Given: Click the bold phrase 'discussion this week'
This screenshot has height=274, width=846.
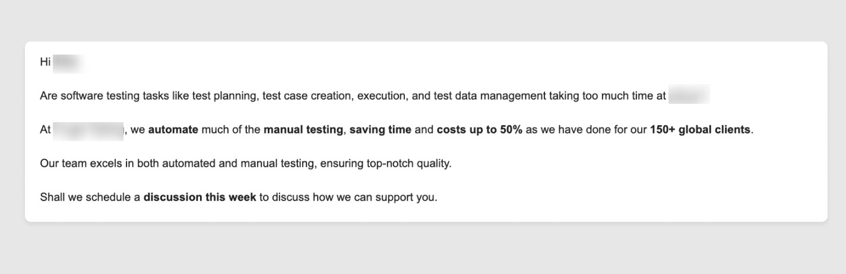Looking at the screenshot, I should (199, 197).
